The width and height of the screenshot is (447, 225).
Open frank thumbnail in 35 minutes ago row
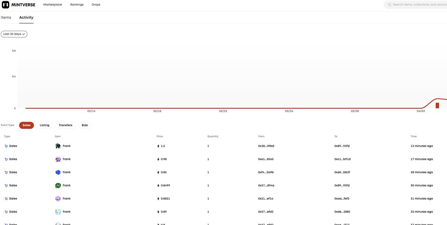pyautogui.click(x=58, y=212)
